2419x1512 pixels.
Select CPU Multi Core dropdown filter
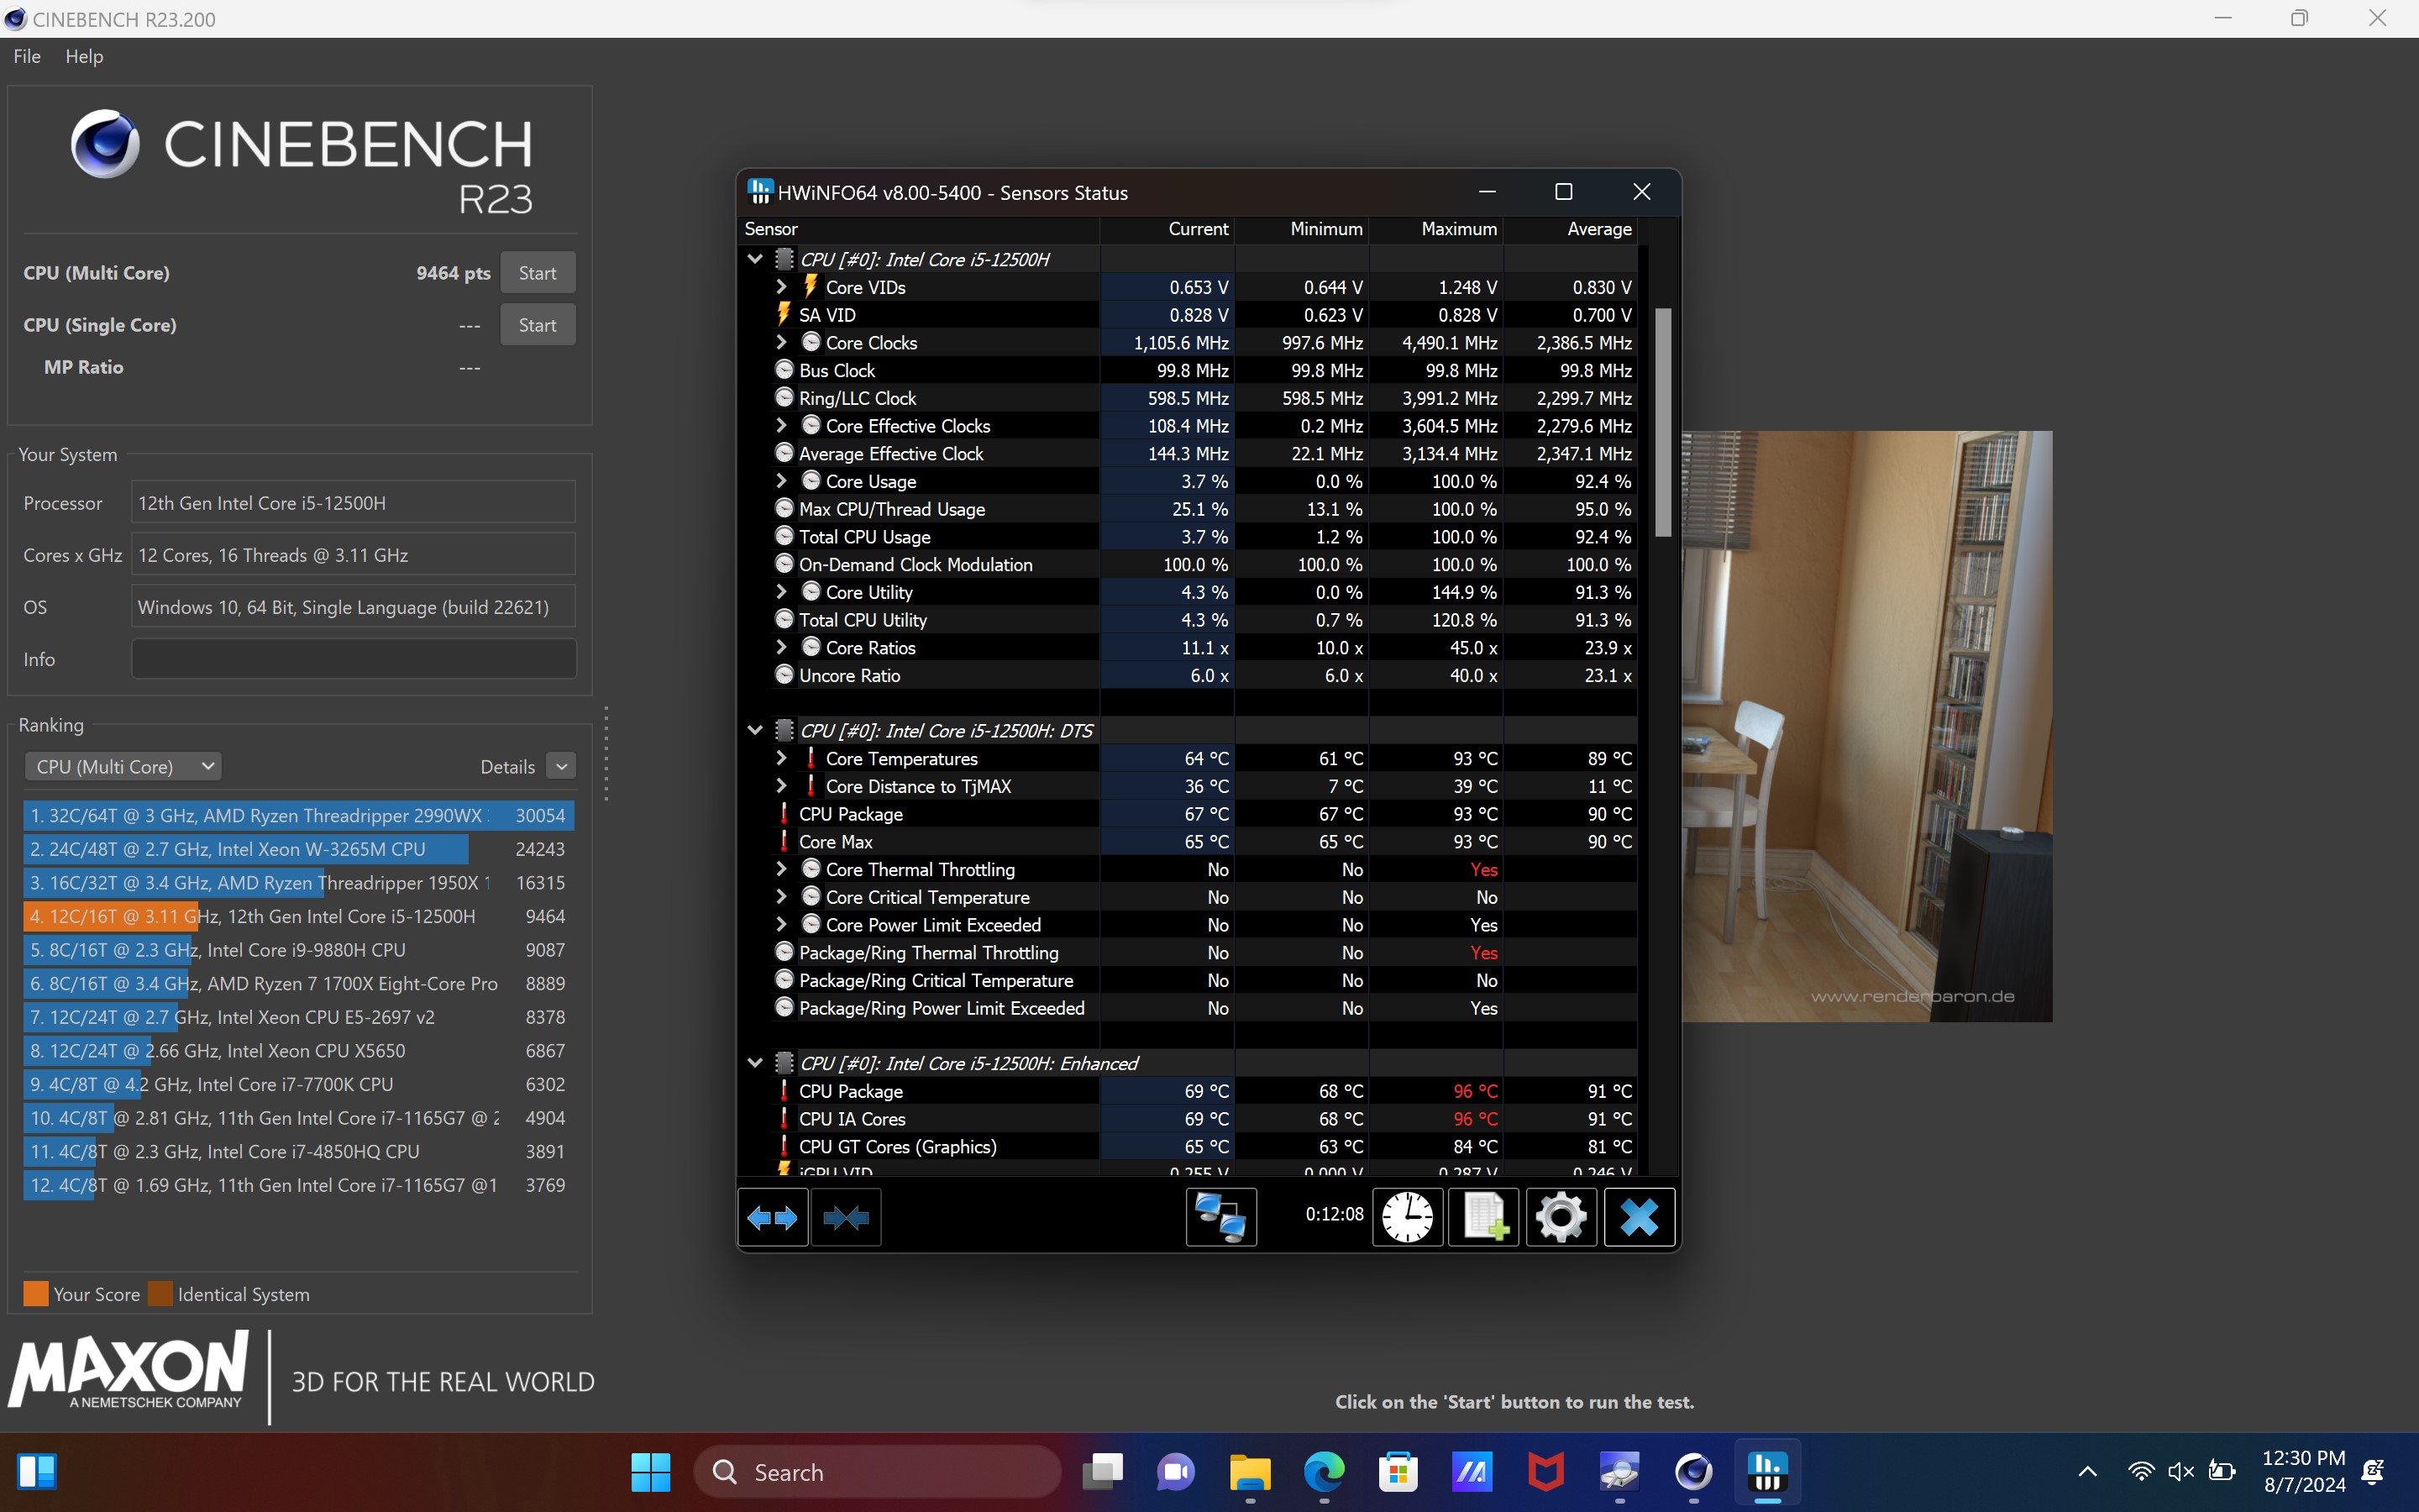click(123, 764)
